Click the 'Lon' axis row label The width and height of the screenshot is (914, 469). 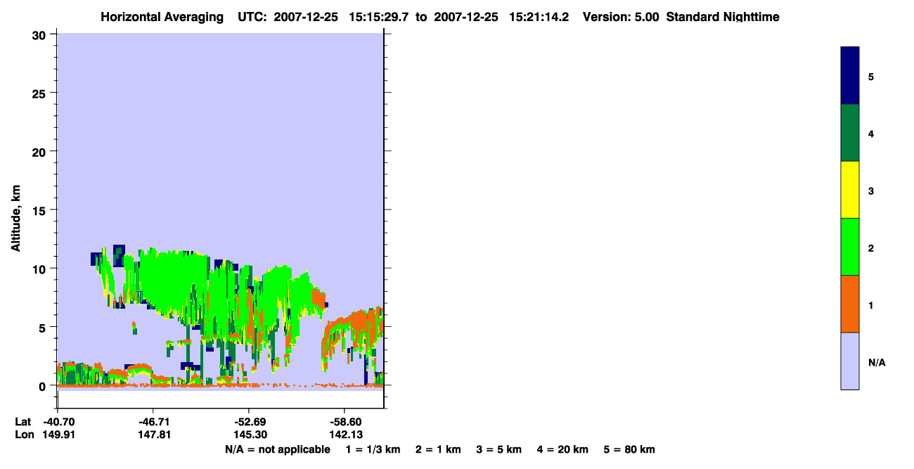point(23,435)
